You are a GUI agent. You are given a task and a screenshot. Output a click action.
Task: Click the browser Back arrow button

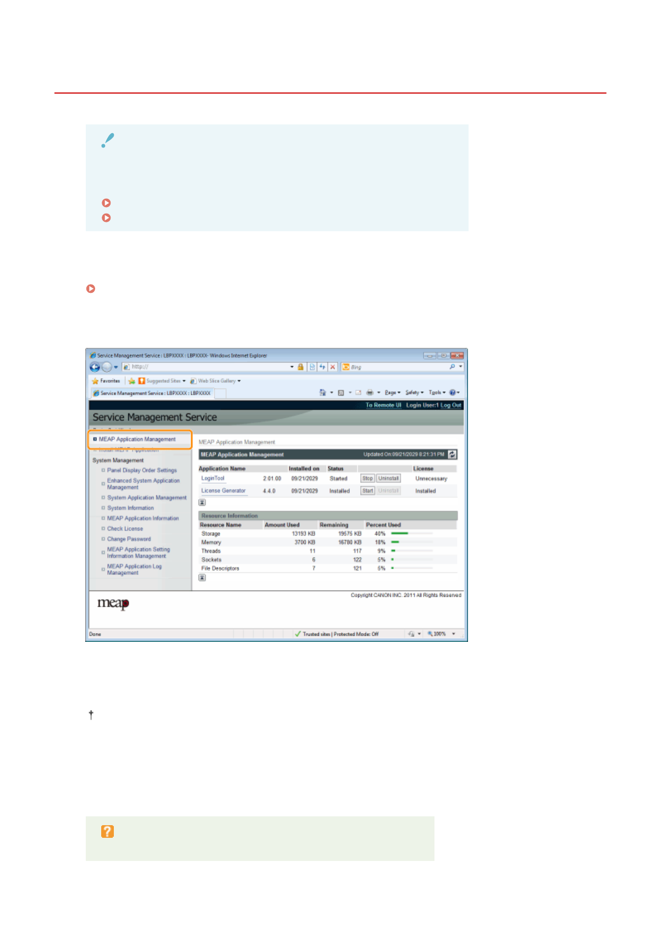pos(95,367)
